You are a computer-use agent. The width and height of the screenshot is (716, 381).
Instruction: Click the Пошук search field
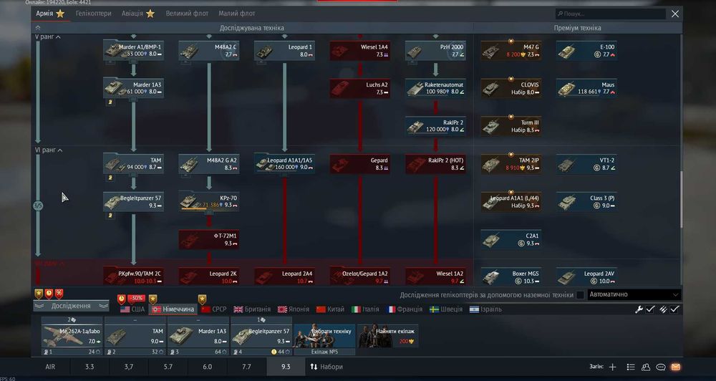[611, 14]
